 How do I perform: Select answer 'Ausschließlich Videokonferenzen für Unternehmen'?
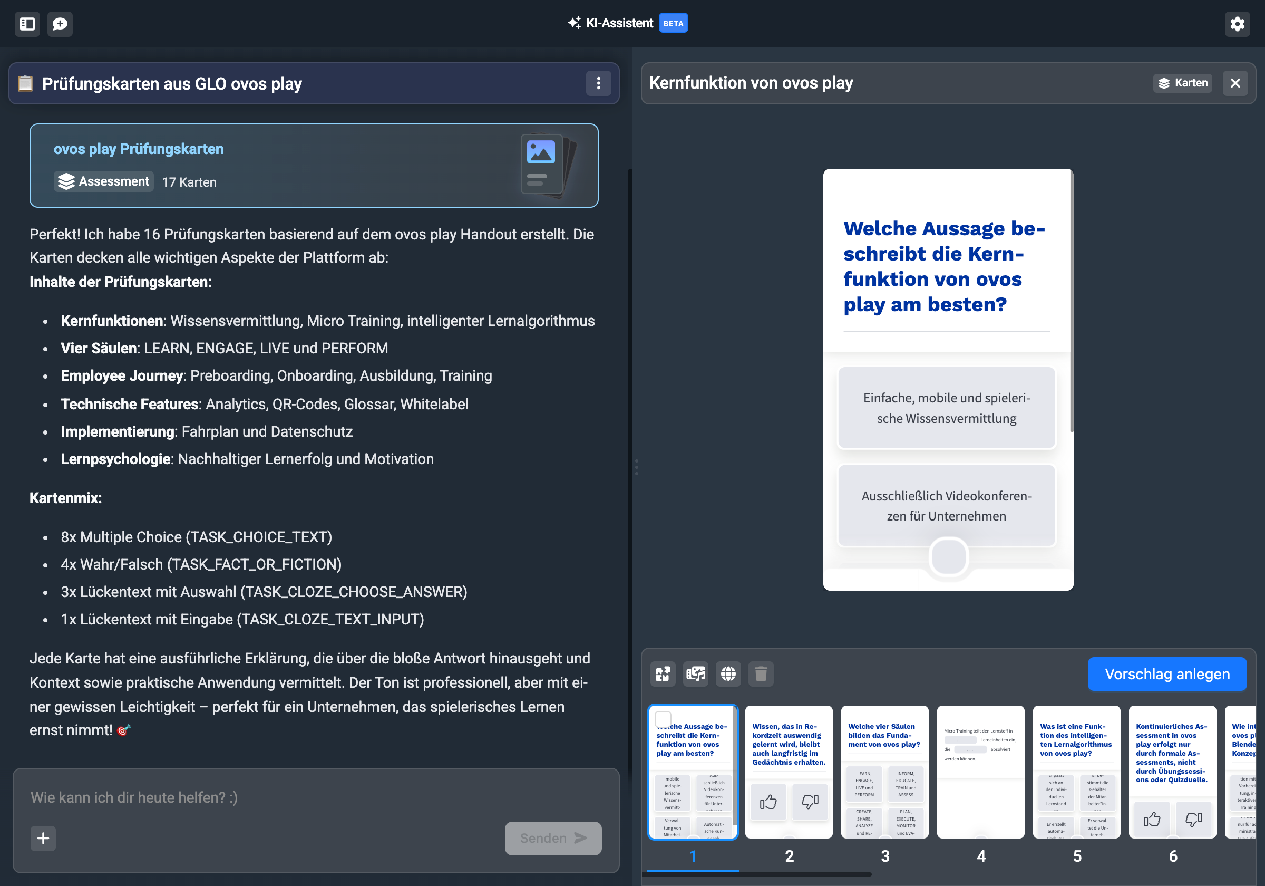point(946,505)
